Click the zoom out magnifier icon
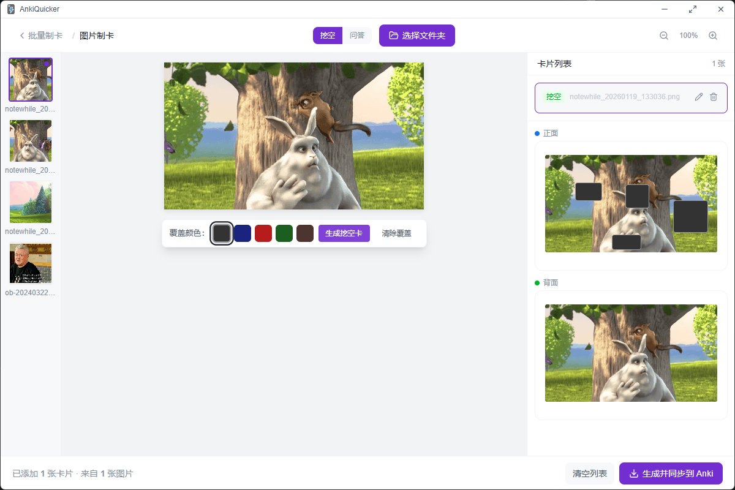Image resolution: width=735 pixels, height=490 pixels. (x=664, y=36)
